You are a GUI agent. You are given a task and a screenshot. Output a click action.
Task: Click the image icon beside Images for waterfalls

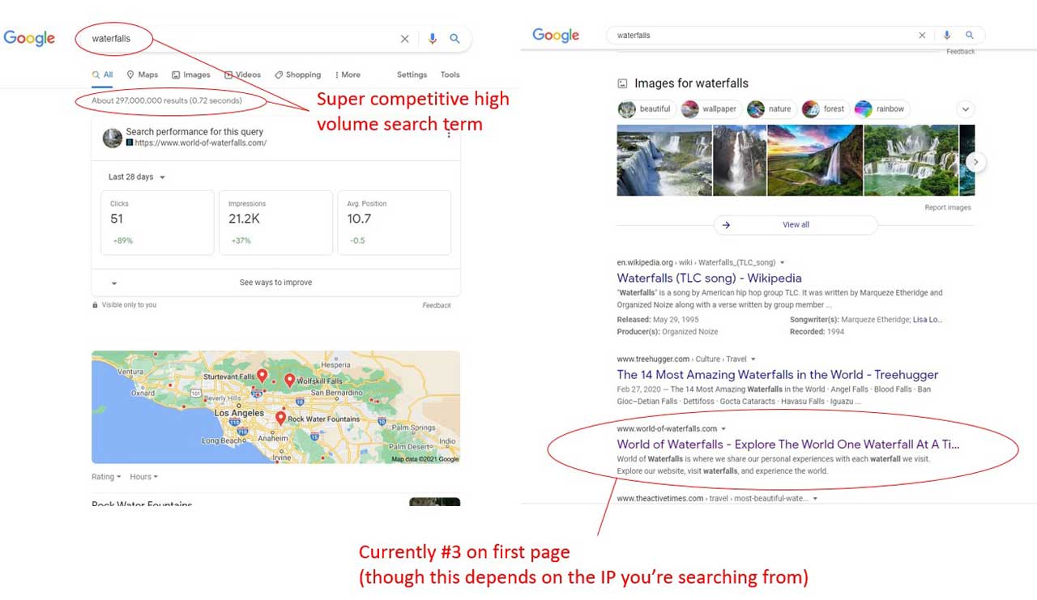622,83
